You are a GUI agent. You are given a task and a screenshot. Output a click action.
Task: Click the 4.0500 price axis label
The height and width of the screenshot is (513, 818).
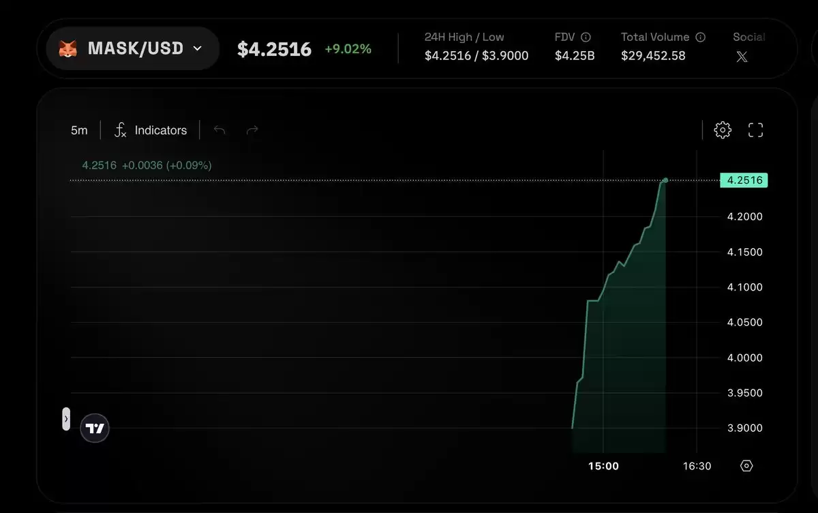tap(744, 323)
